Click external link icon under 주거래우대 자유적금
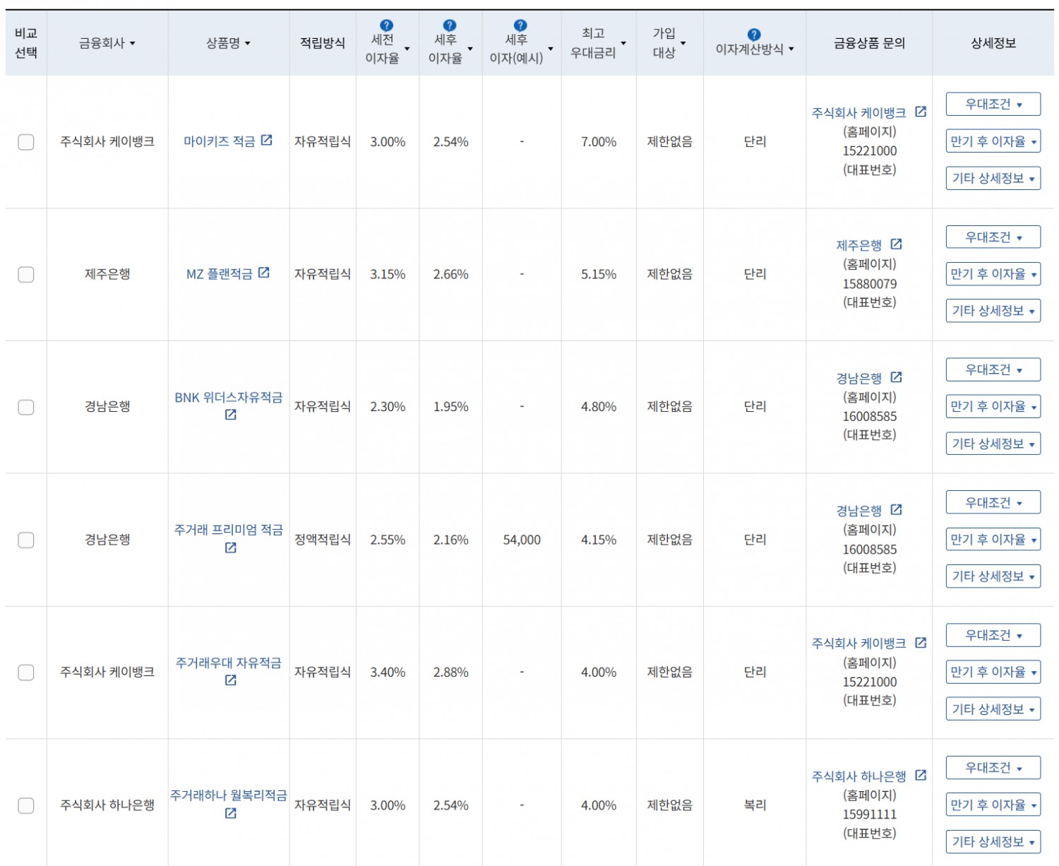 pos(230,680)
